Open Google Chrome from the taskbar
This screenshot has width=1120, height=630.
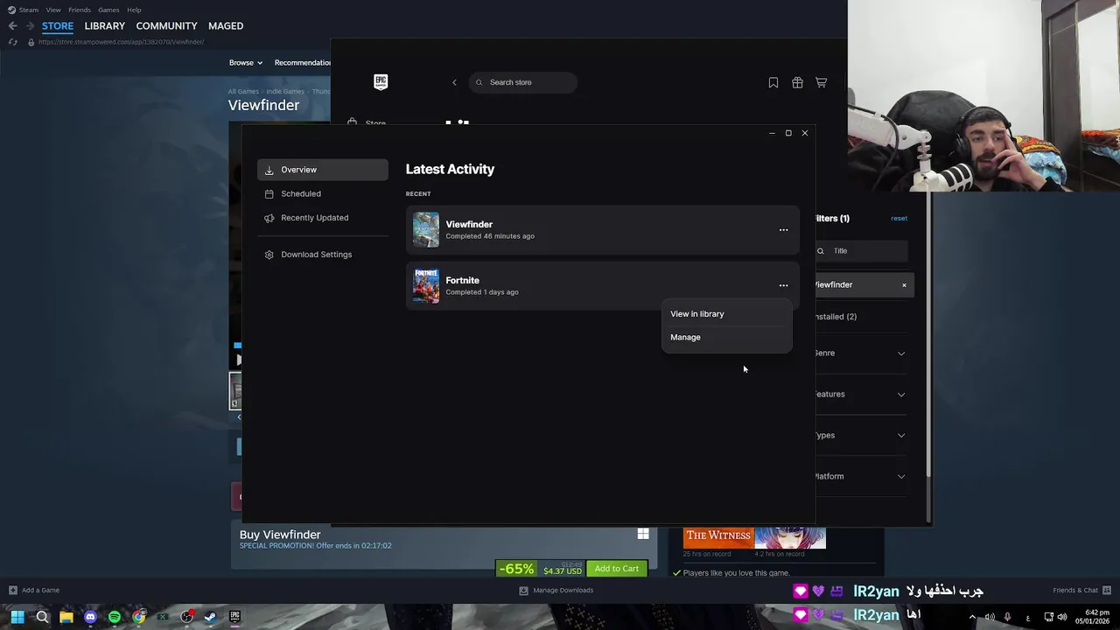(138, 618)
